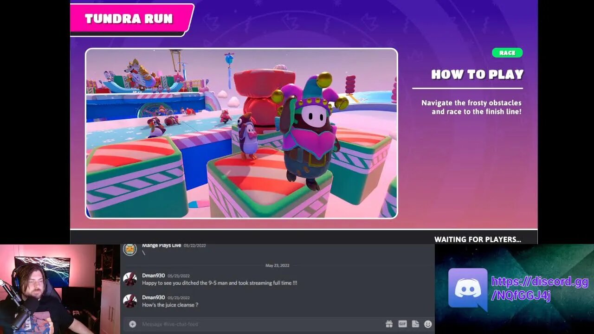Click the HOW TO PLAY heading
Image resolution: width=594 pixels, height=334 pixels.
click(x=477, y=75)
